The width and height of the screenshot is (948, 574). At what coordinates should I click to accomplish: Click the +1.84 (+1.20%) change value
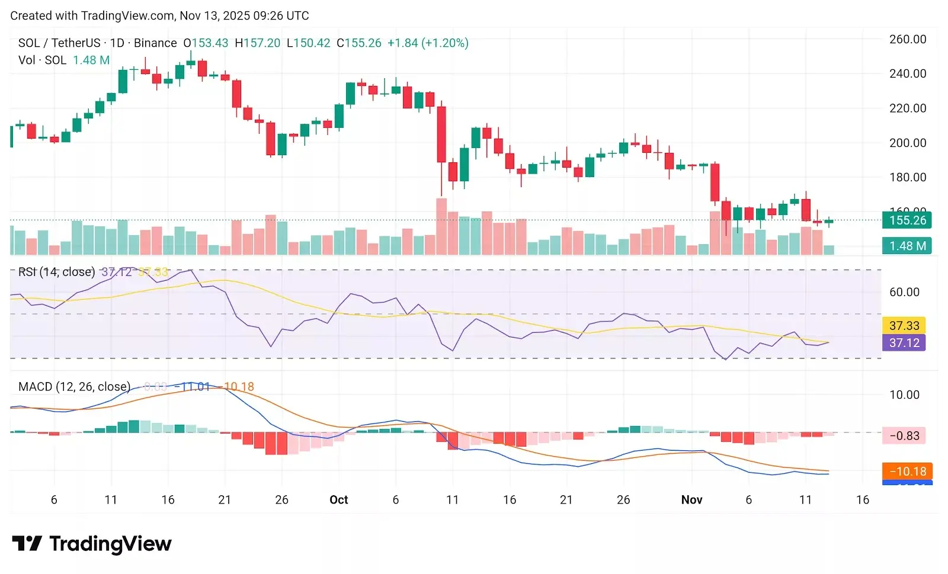[x=428, y=43]
